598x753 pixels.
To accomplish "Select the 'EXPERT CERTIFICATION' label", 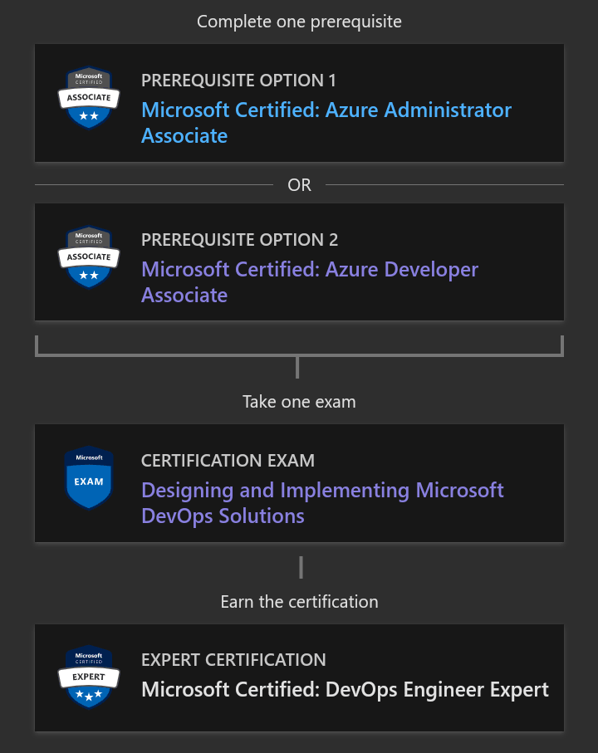I will coord(233,660).
